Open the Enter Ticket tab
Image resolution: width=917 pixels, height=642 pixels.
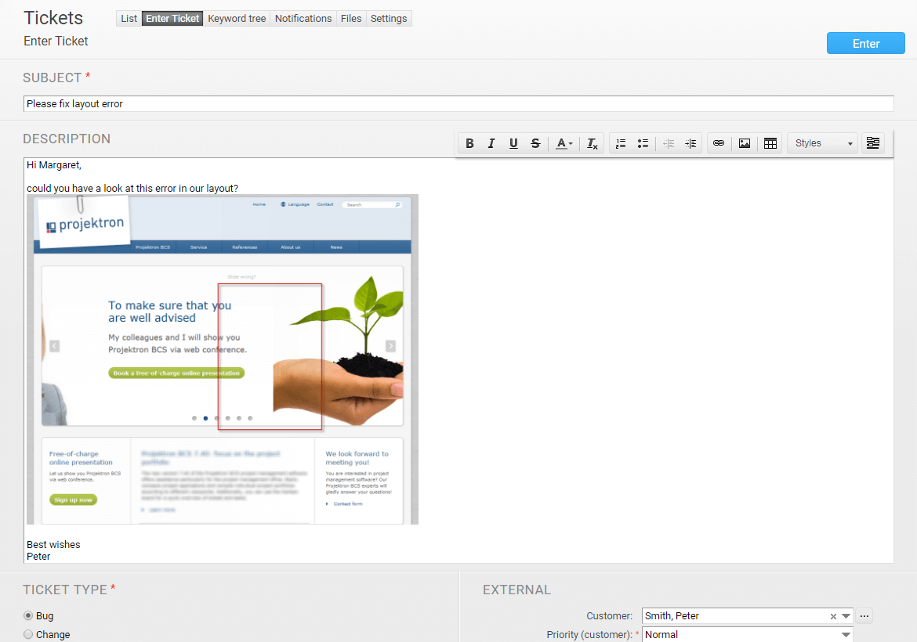(172, 19)
